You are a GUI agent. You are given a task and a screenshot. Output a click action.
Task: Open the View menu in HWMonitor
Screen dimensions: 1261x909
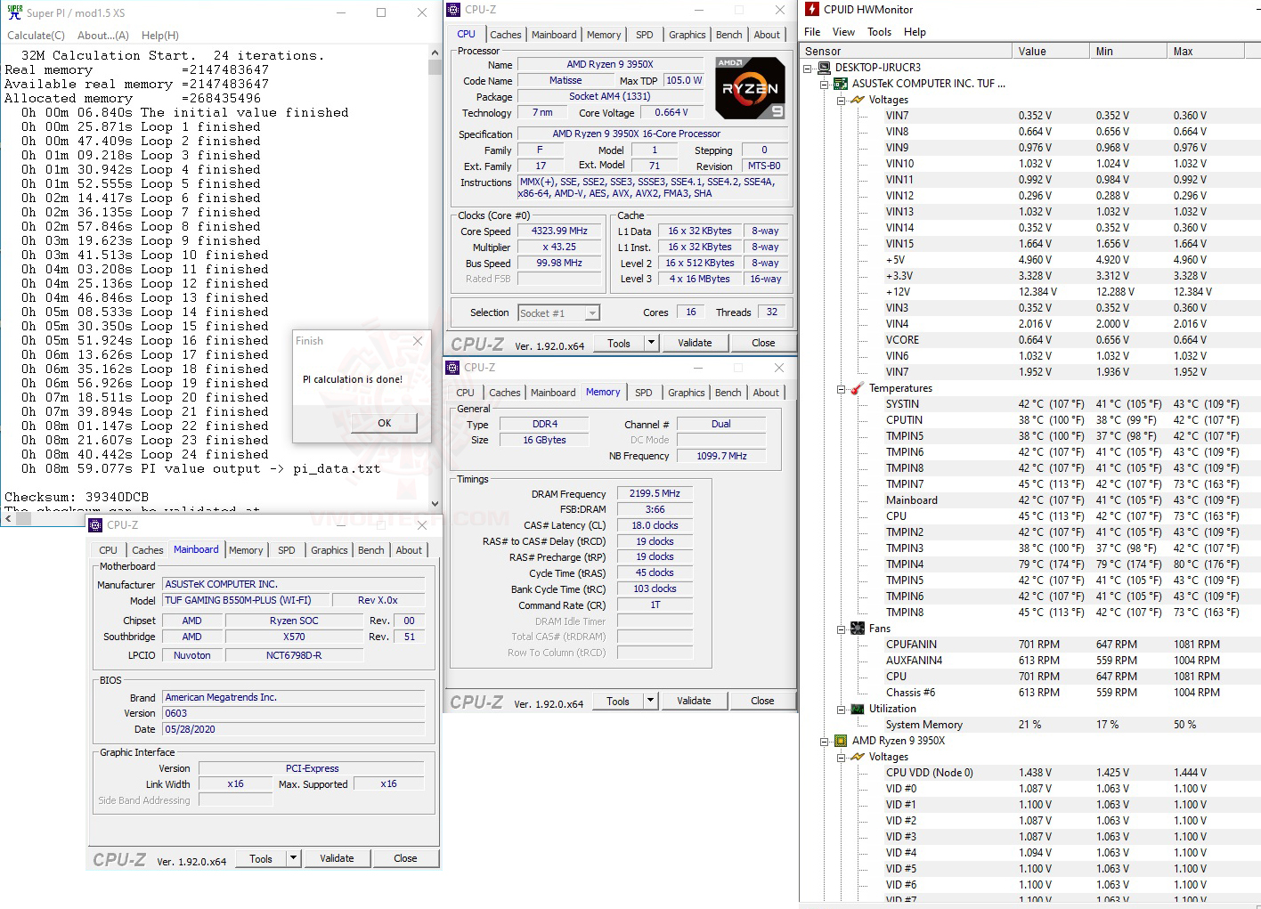[842, 31]
